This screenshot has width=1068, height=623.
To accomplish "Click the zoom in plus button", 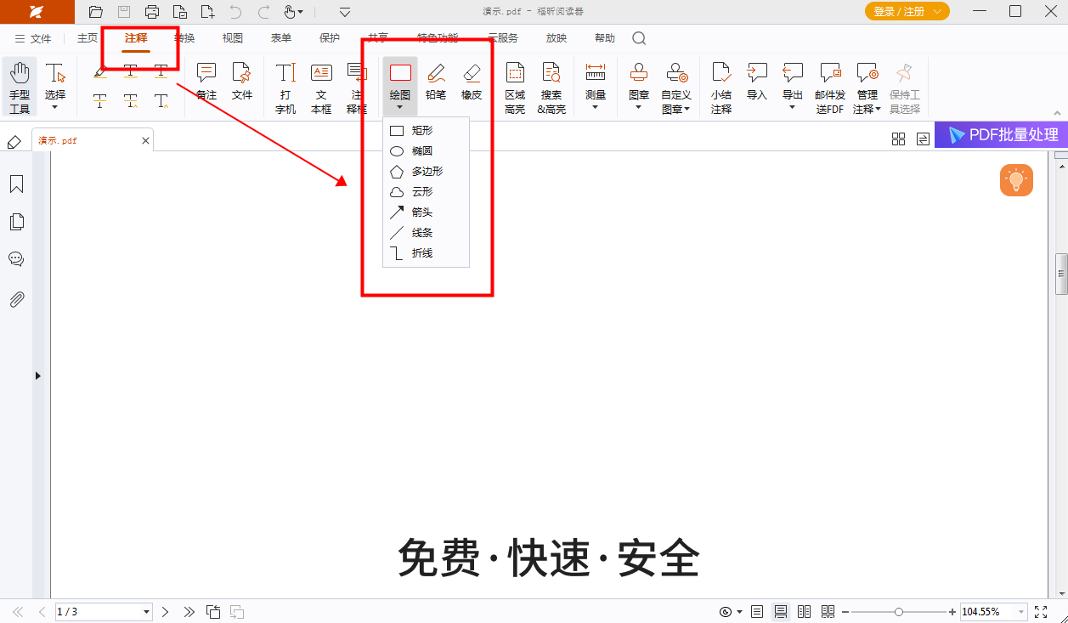I will [952, 612].
